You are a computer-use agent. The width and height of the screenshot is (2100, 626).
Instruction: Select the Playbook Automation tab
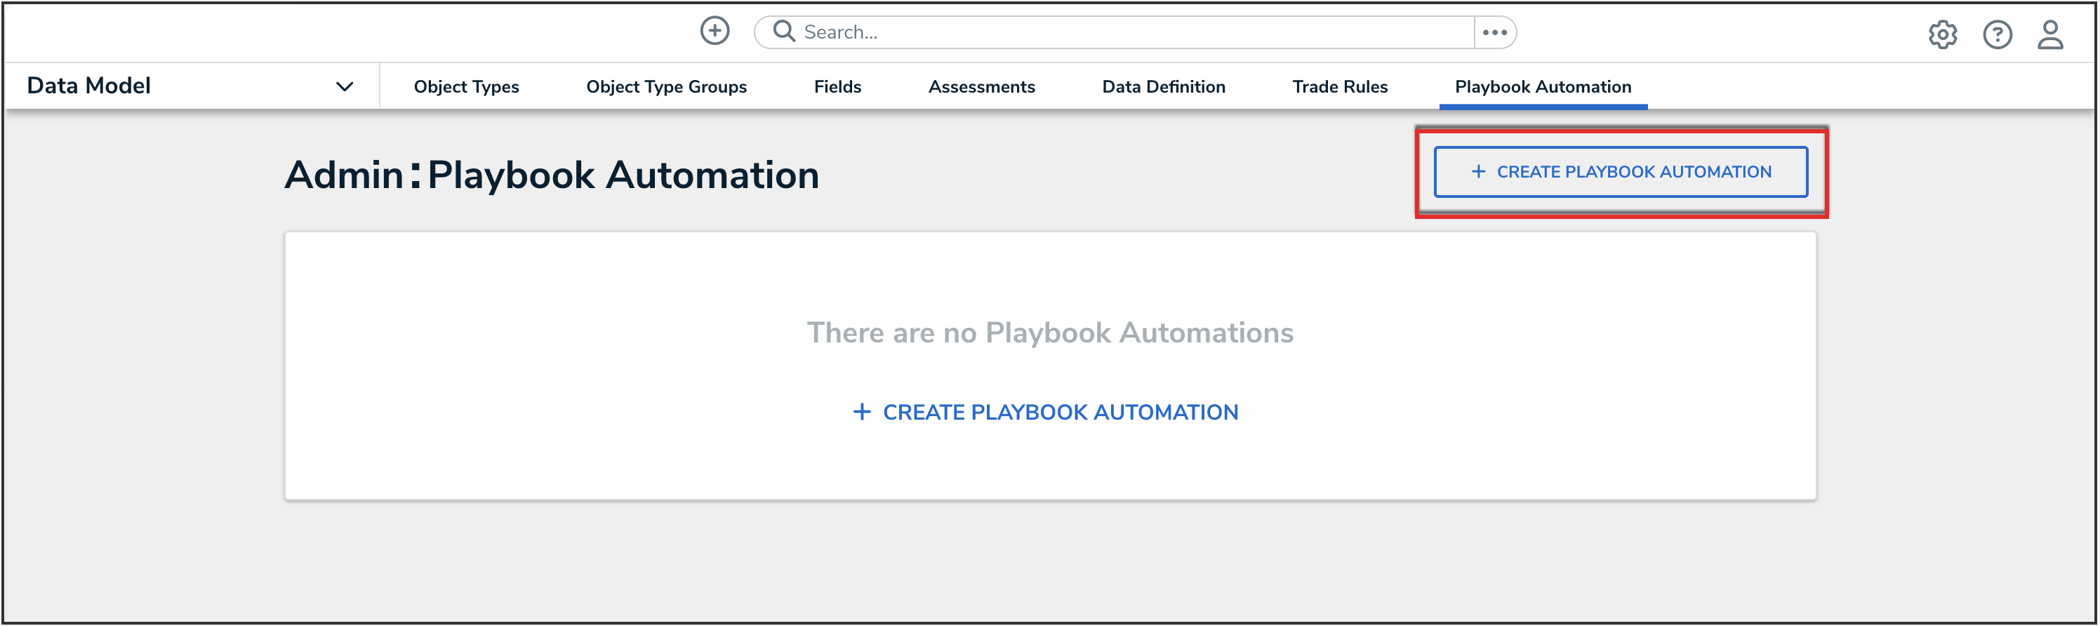tap(1543, 87)
